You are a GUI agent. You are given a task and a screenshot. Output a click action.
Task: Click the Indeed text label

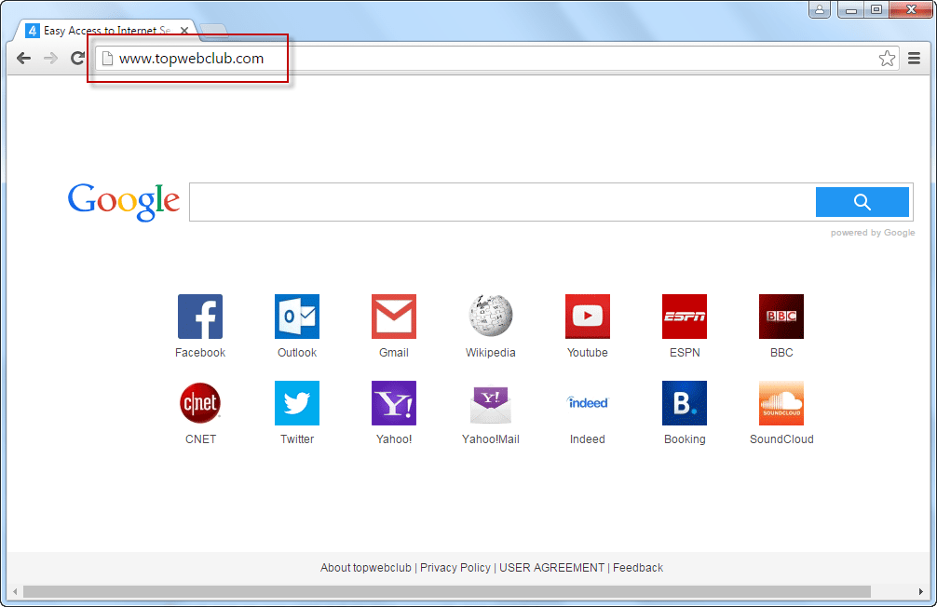(x=588, y=439)
